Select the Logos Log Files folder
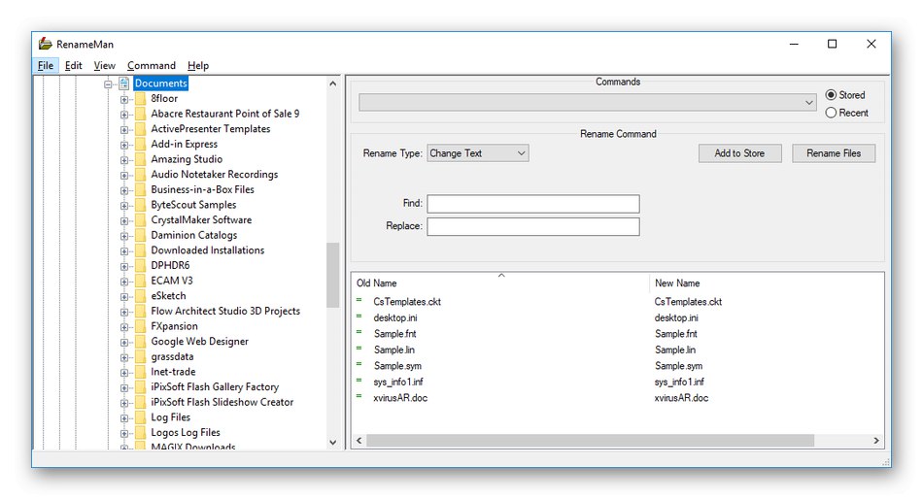Screen dimensions: 923x499 [186, 433]
